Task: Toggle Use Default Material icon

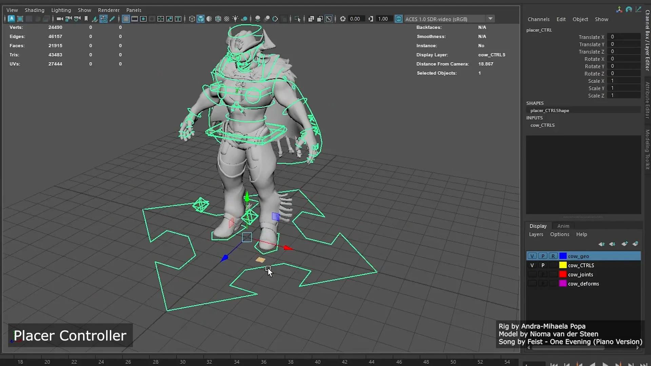Action: point(209,19)
